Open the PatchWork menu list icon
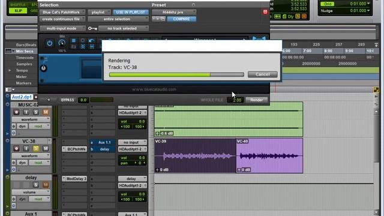The height and width of the screenshot is (216, 384). (x=73, y=41)
